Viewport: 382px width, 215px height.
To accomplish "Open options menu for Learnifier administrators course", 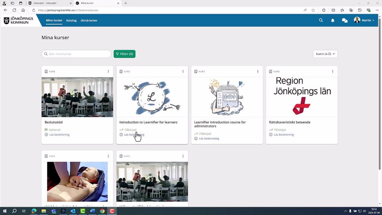I will 258,71.
